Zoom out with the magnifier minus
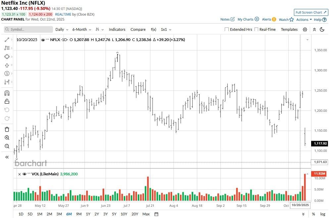The image size is (329, 218). [7, 146]
